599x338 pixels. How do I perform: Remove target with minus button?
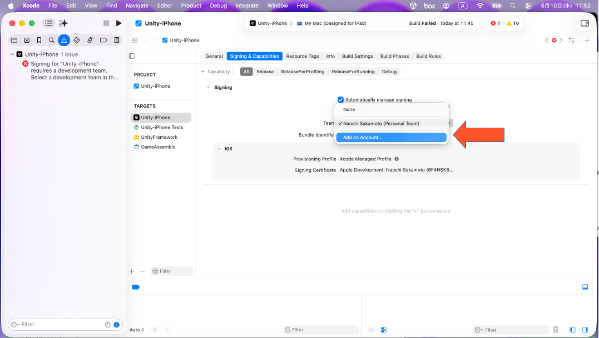[x=142, y=271]
